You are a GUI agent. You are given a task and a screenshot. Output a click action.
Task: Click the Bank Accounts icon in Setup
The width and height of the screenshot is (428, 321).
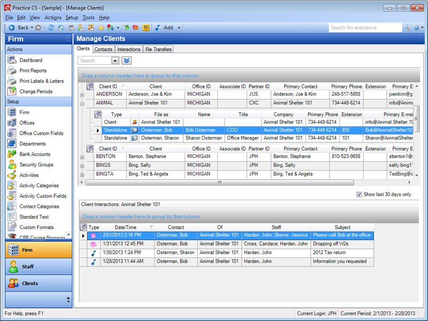(12, 154)
